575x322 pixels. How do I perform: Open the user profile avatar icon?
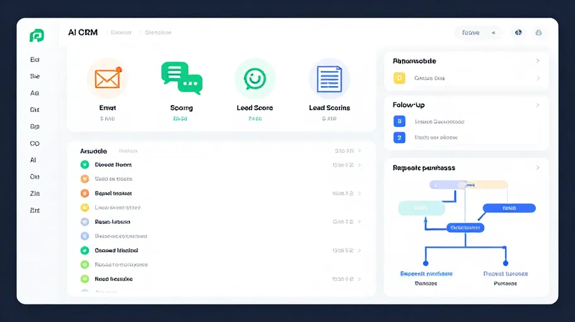point(538,33)
